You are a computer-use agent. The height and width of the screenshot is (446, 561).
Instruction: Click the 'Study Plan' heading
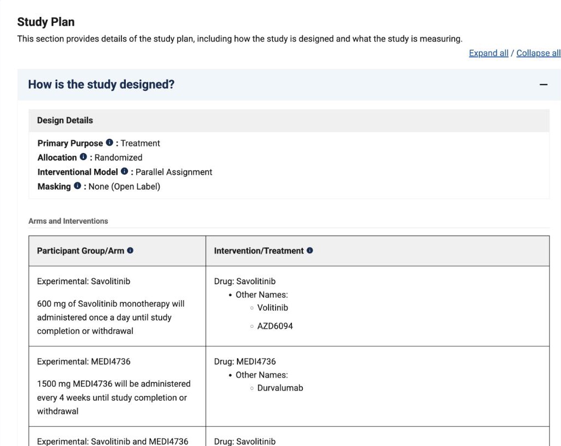coord(46,22)
